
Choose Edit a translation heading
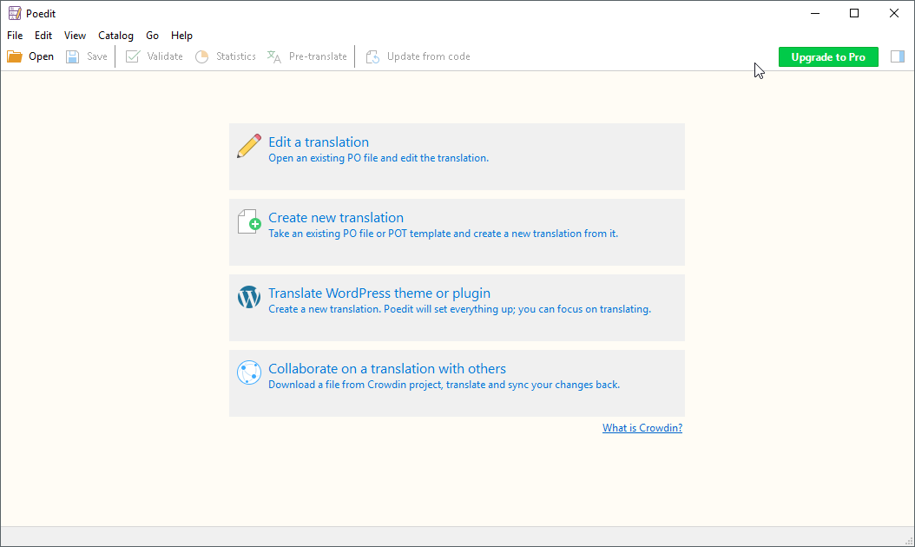(319, 142)
